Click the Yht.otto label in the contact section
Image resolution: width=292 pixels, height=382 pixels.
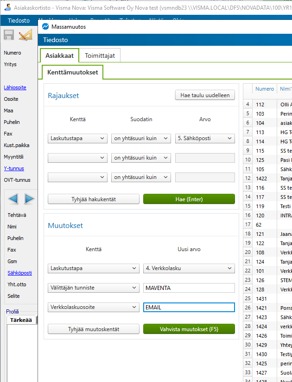tap(17, 284)
